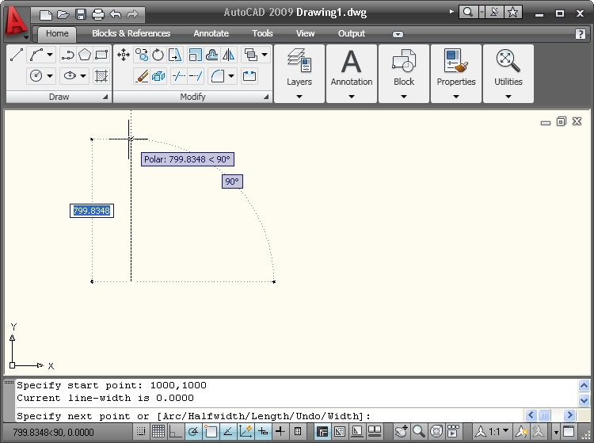
Task: Toggle Dynamic UCS in status bar
Action: (x=246, y=431)
